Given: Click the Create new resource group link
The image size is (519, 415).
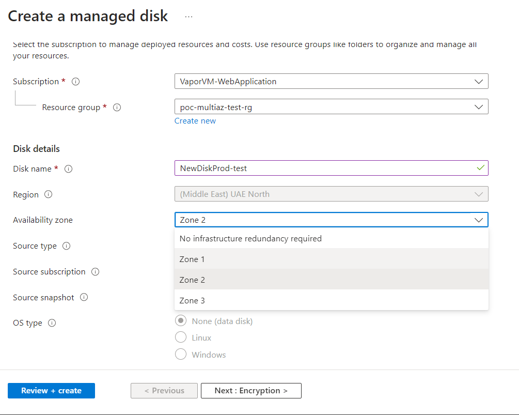Looking at the screenshot, I should pos(195,120).
